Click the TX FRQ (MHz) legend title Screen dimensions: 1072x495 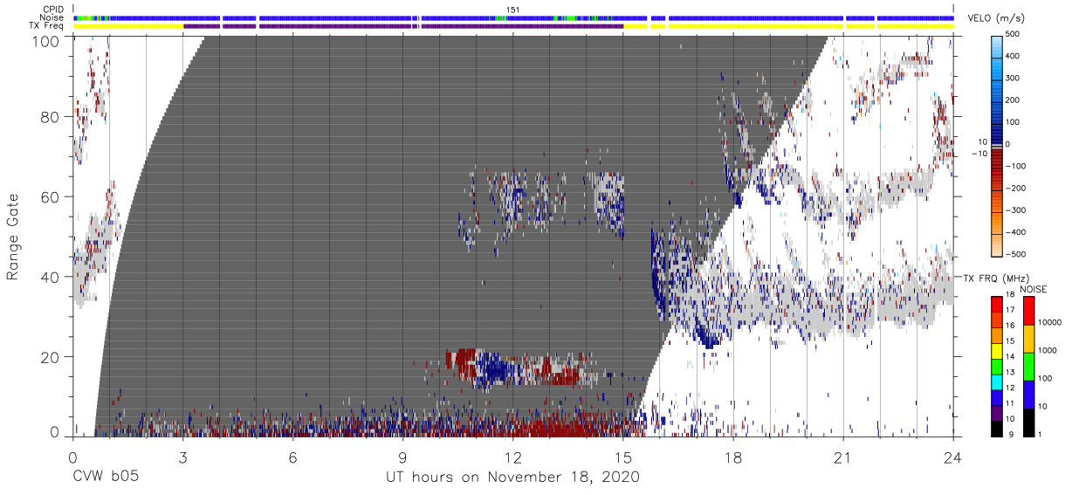pyautogui.click(x=998, y=278)
